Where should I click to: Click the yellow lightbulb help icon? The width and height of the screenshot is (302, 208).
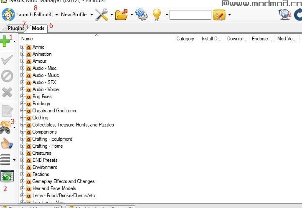(157, 15)
